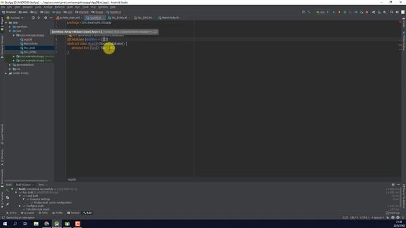
Task: Expand the Gradle Scripts node
Action: coord(6,73)
